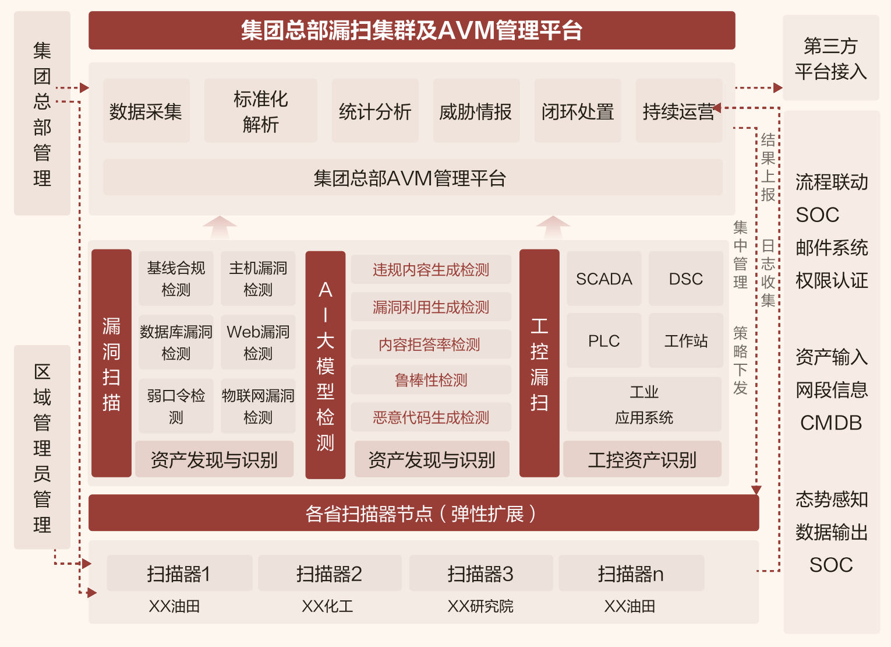
Task: Click the 持续运营 module
Action: coord(678,110)
